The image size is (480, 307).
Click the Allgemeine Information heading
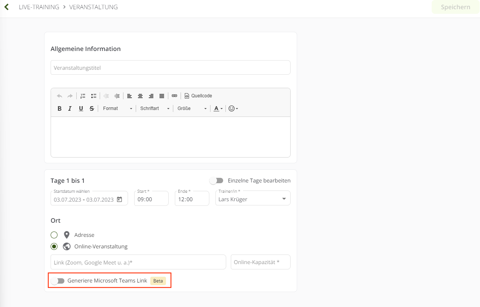point(85,49)
